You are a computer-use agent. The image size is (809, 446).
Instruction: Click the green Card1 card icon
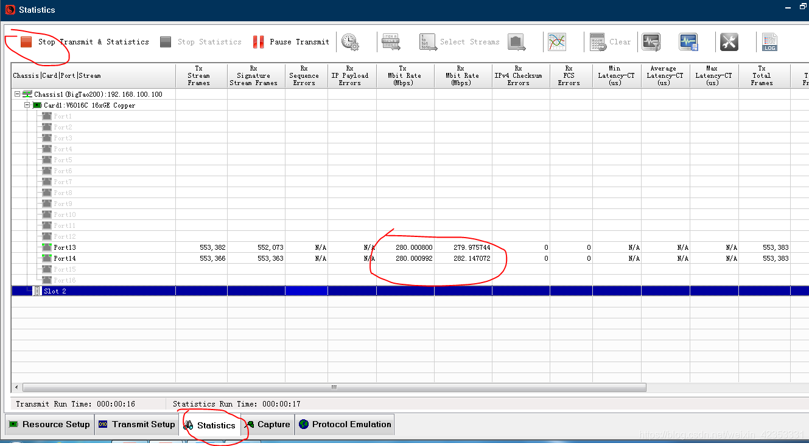pyautogui.click(x=37, y=105)
